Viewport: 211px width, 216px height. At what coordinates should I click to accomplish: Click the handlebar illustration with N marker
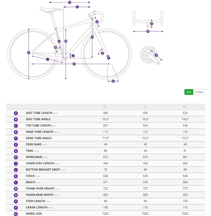click(148, 22)
